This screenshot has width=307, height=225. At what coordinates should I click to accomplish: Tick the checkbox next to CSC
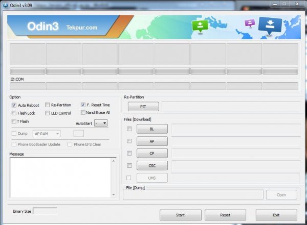[129, 166]
